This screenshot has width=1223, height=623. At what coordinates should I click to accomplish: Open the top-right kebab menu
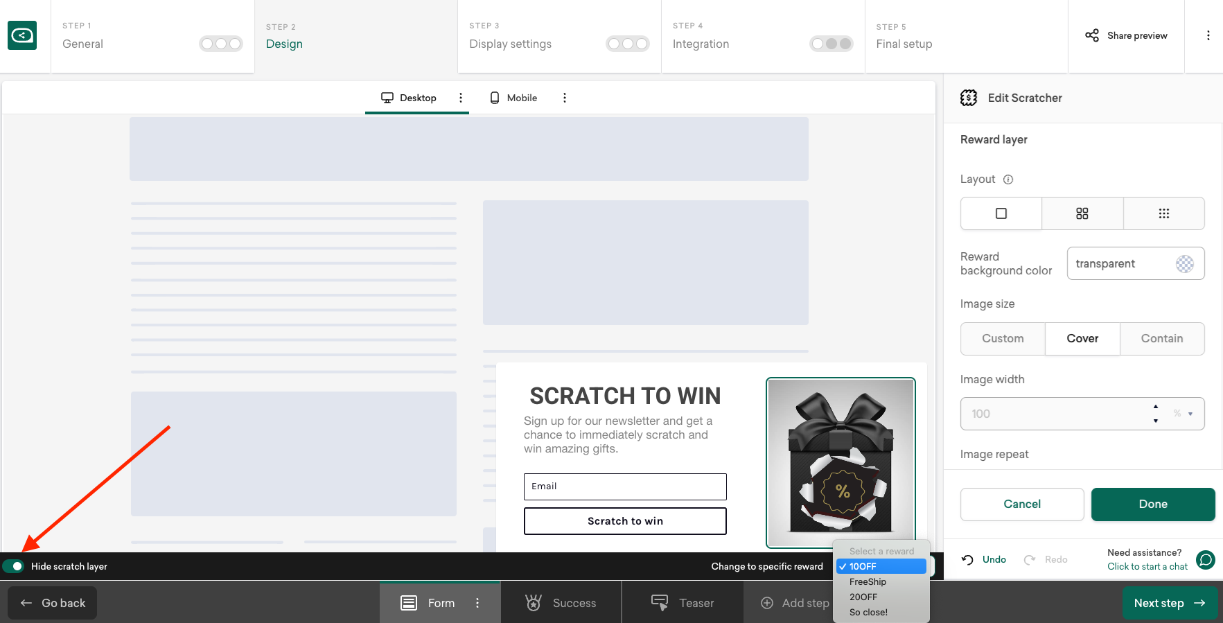point(1208,35)
